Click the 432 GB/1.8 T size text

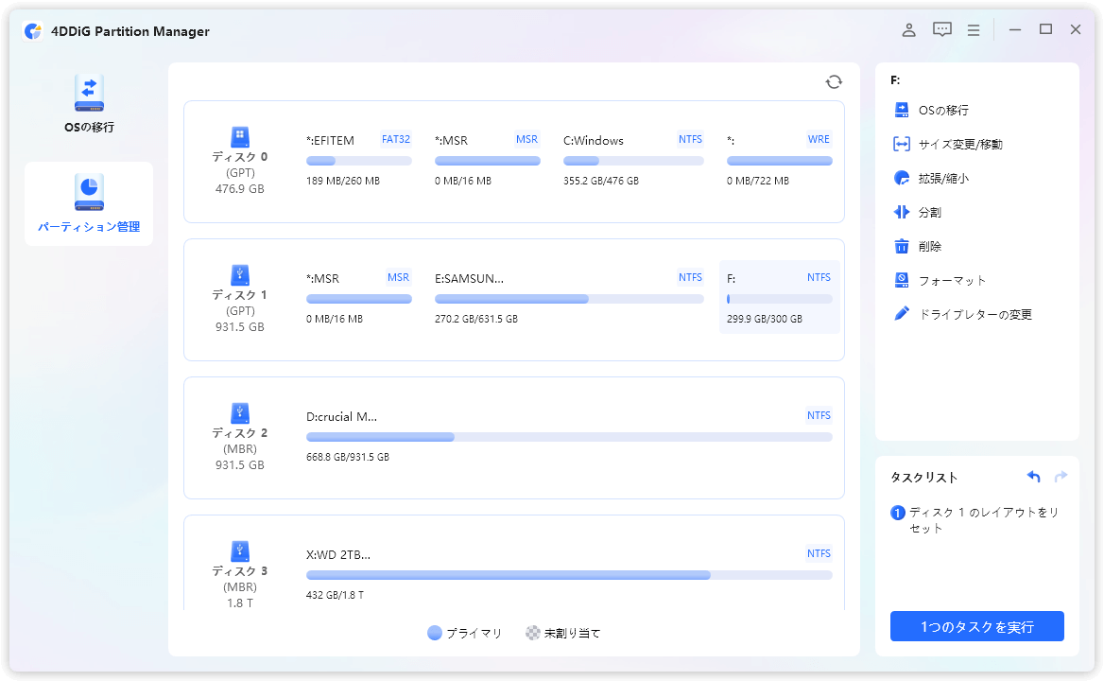point(336,595)
